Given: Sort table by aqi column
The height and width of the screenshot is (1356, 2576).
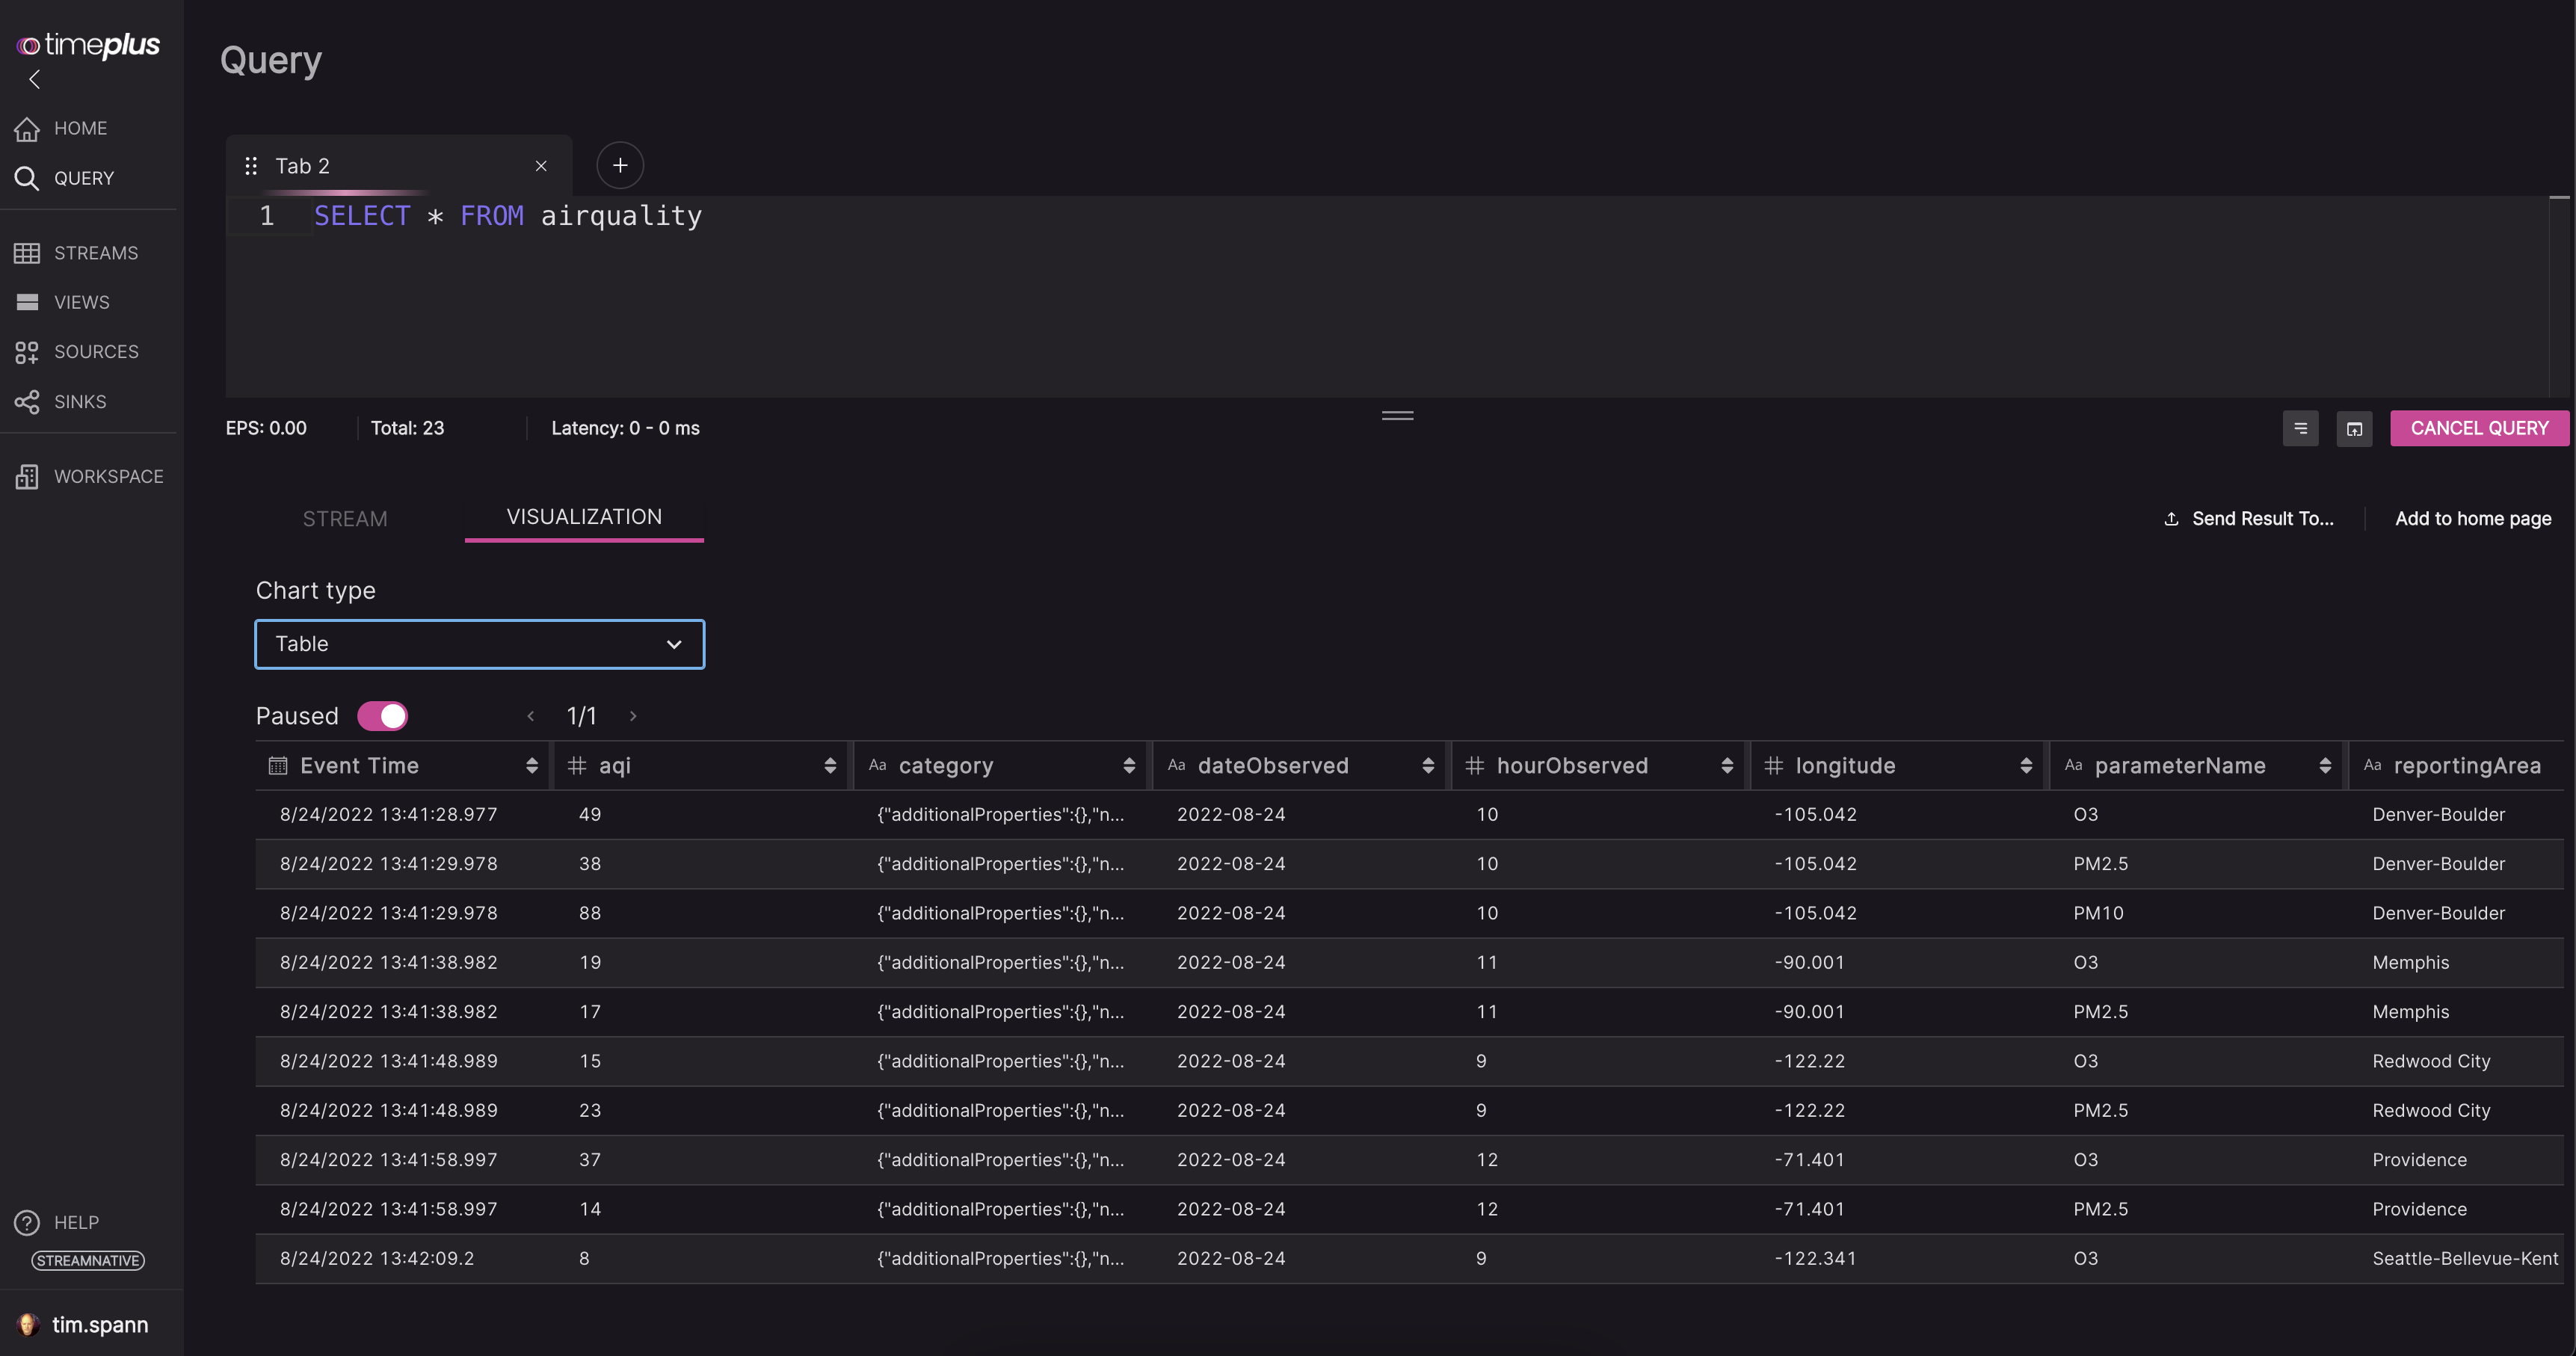Looking at the screenshot, I should click(x=829, y=766).
